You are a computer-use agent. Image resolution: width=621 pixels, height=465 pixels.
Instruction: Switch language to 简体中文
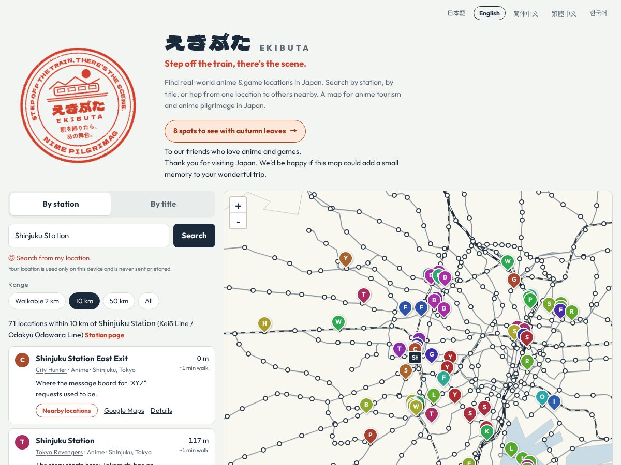pos(526,13)
